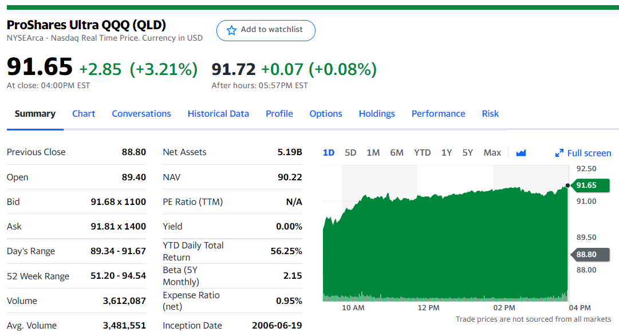Click the Full screen expand arrows icon
Image resolution: width=619 pixels, height=336 pixels.
pyautogui.click(x=559, y=153)
